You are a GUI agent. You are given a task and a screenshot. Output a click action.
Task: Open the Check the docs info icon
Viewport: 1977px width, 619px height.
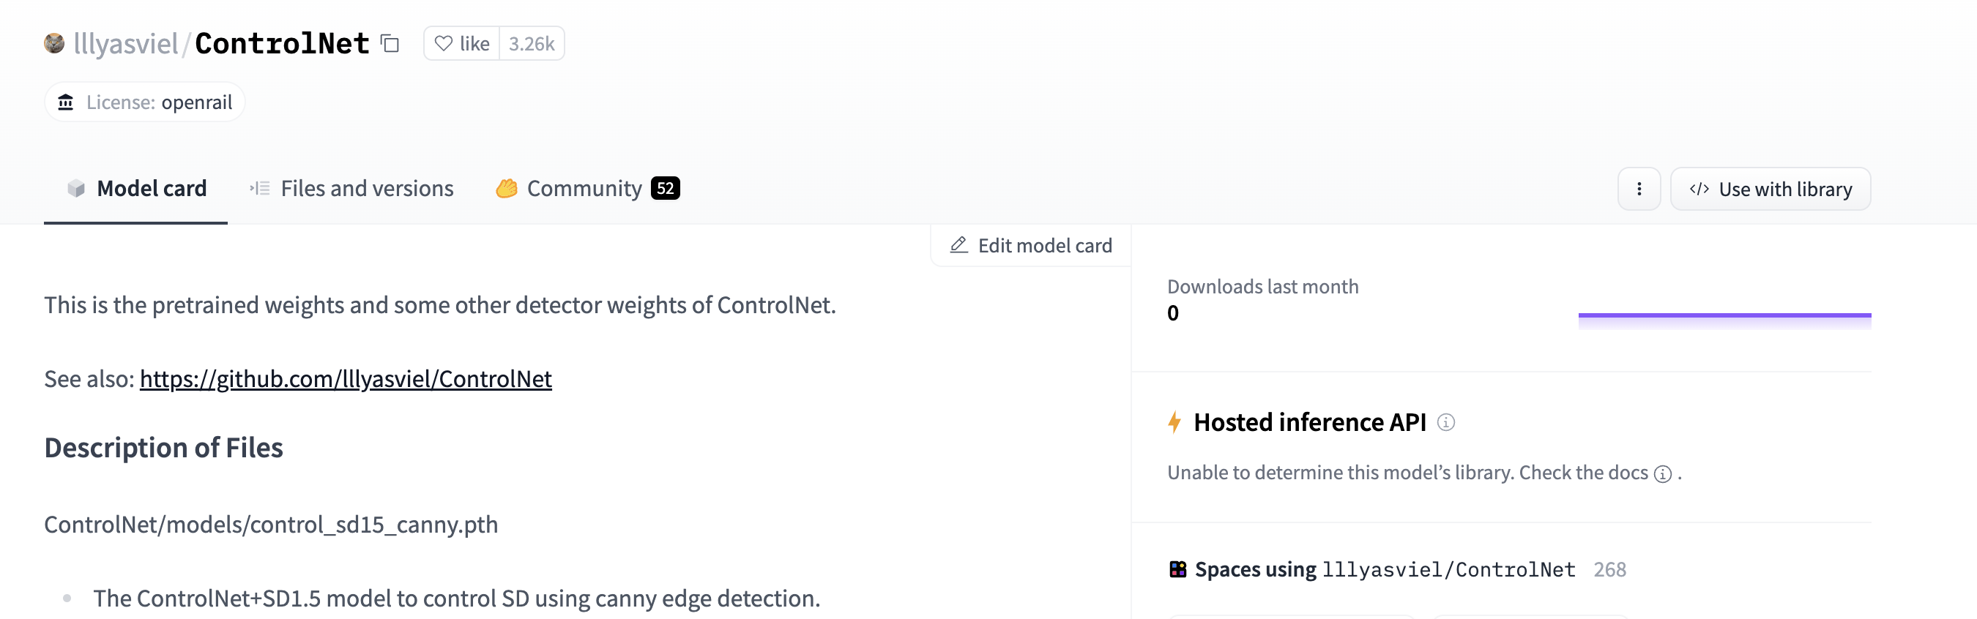coord(1662,474)
